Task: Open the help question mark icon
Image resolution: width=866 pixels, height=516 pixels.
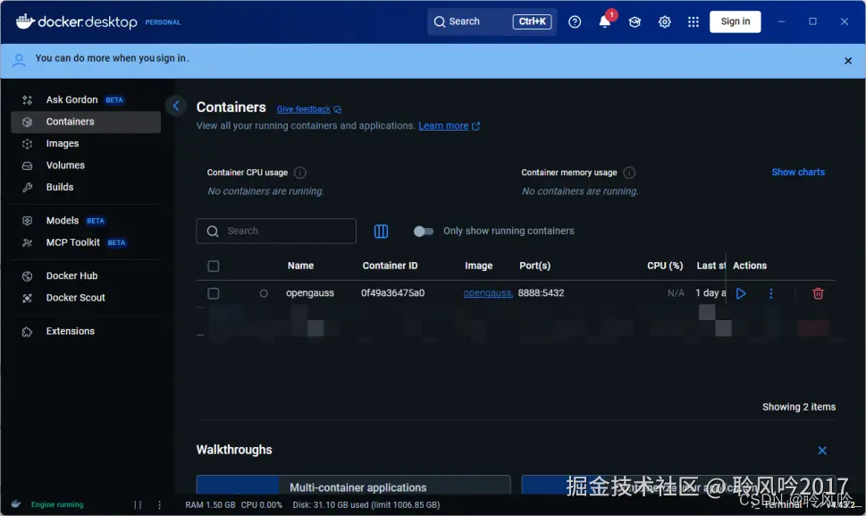Action: point(575,21)
